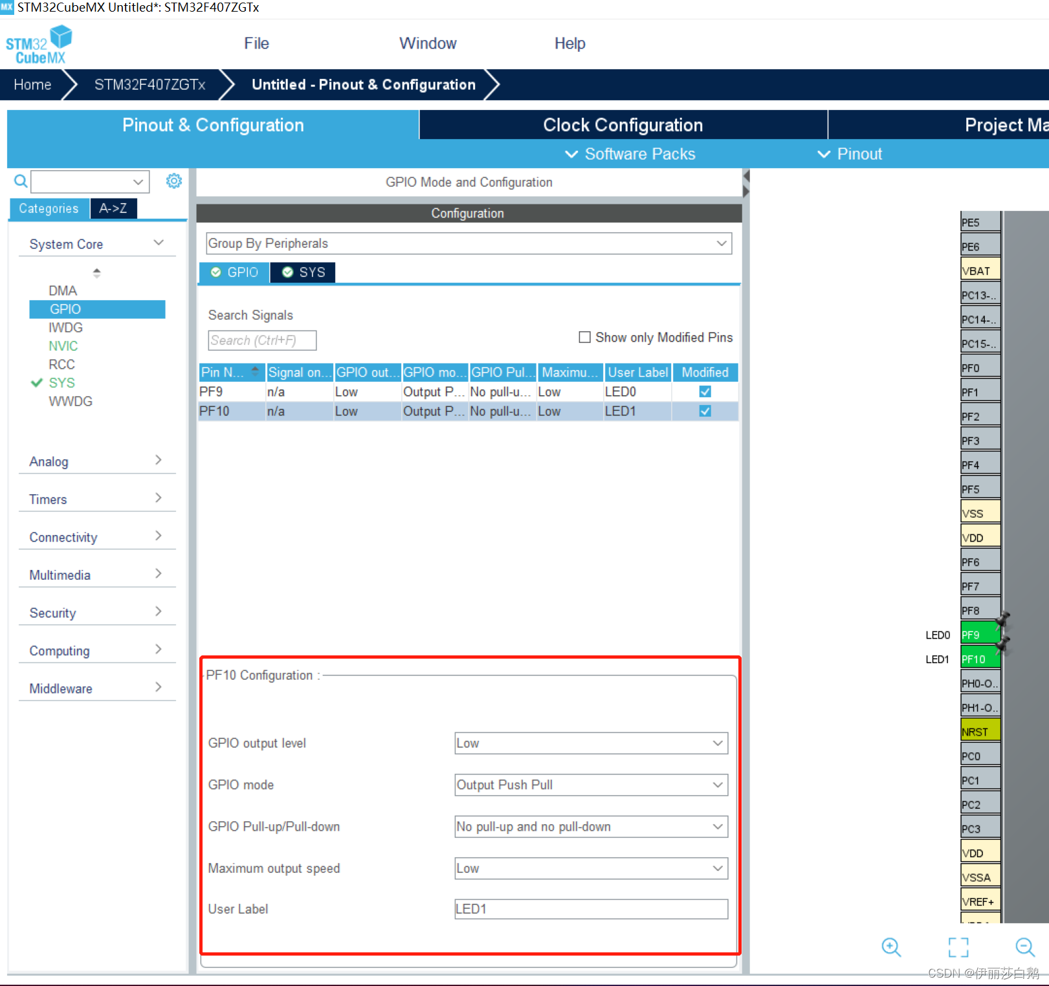Select the PF10 row in GPIO table

(x=468, y=411)
